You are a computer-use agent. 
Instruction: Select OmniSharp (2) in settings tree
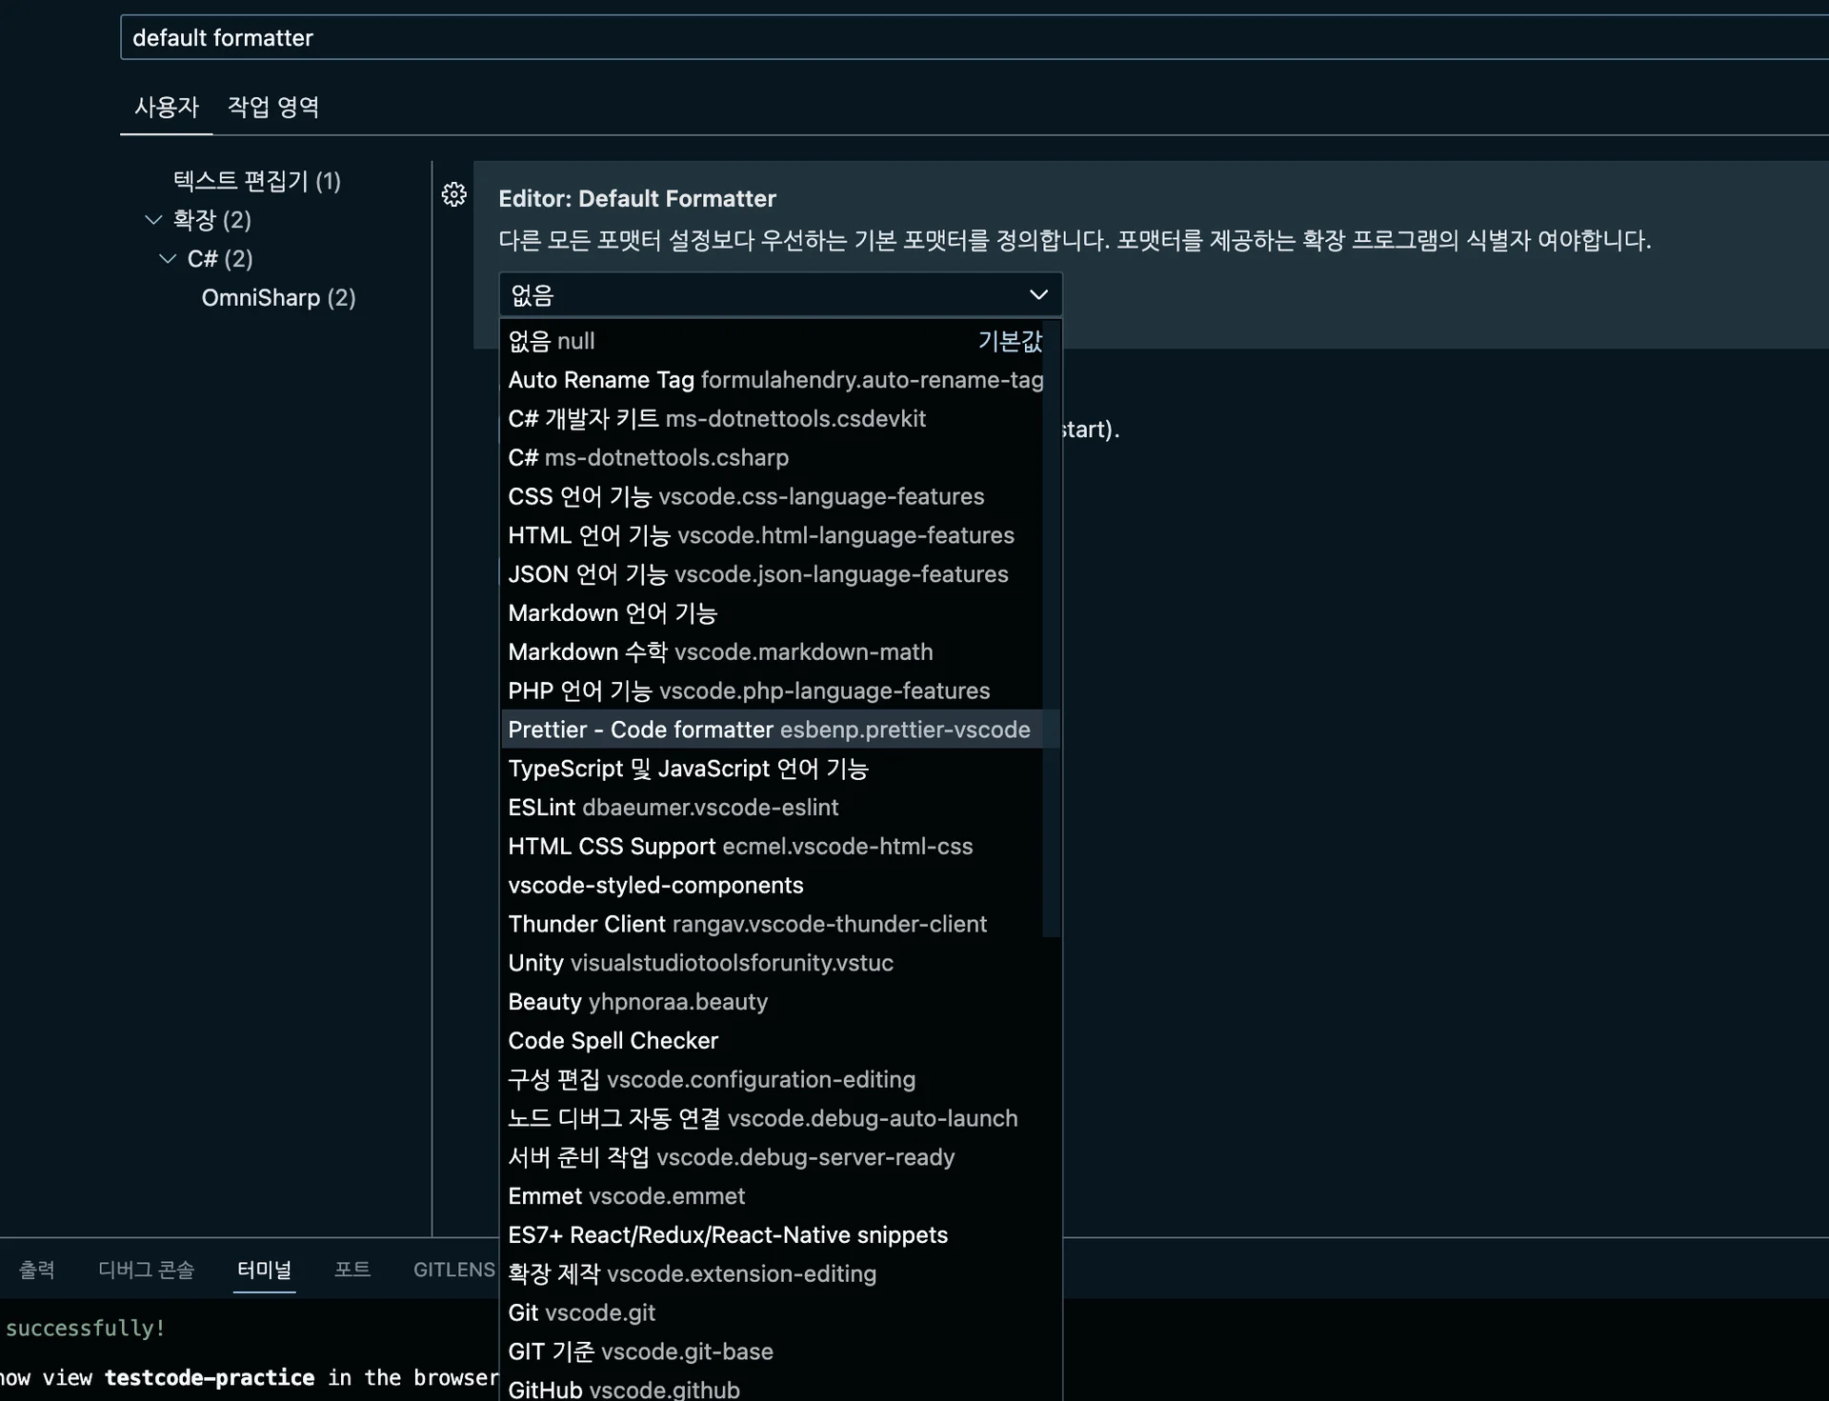pos(278,298)
